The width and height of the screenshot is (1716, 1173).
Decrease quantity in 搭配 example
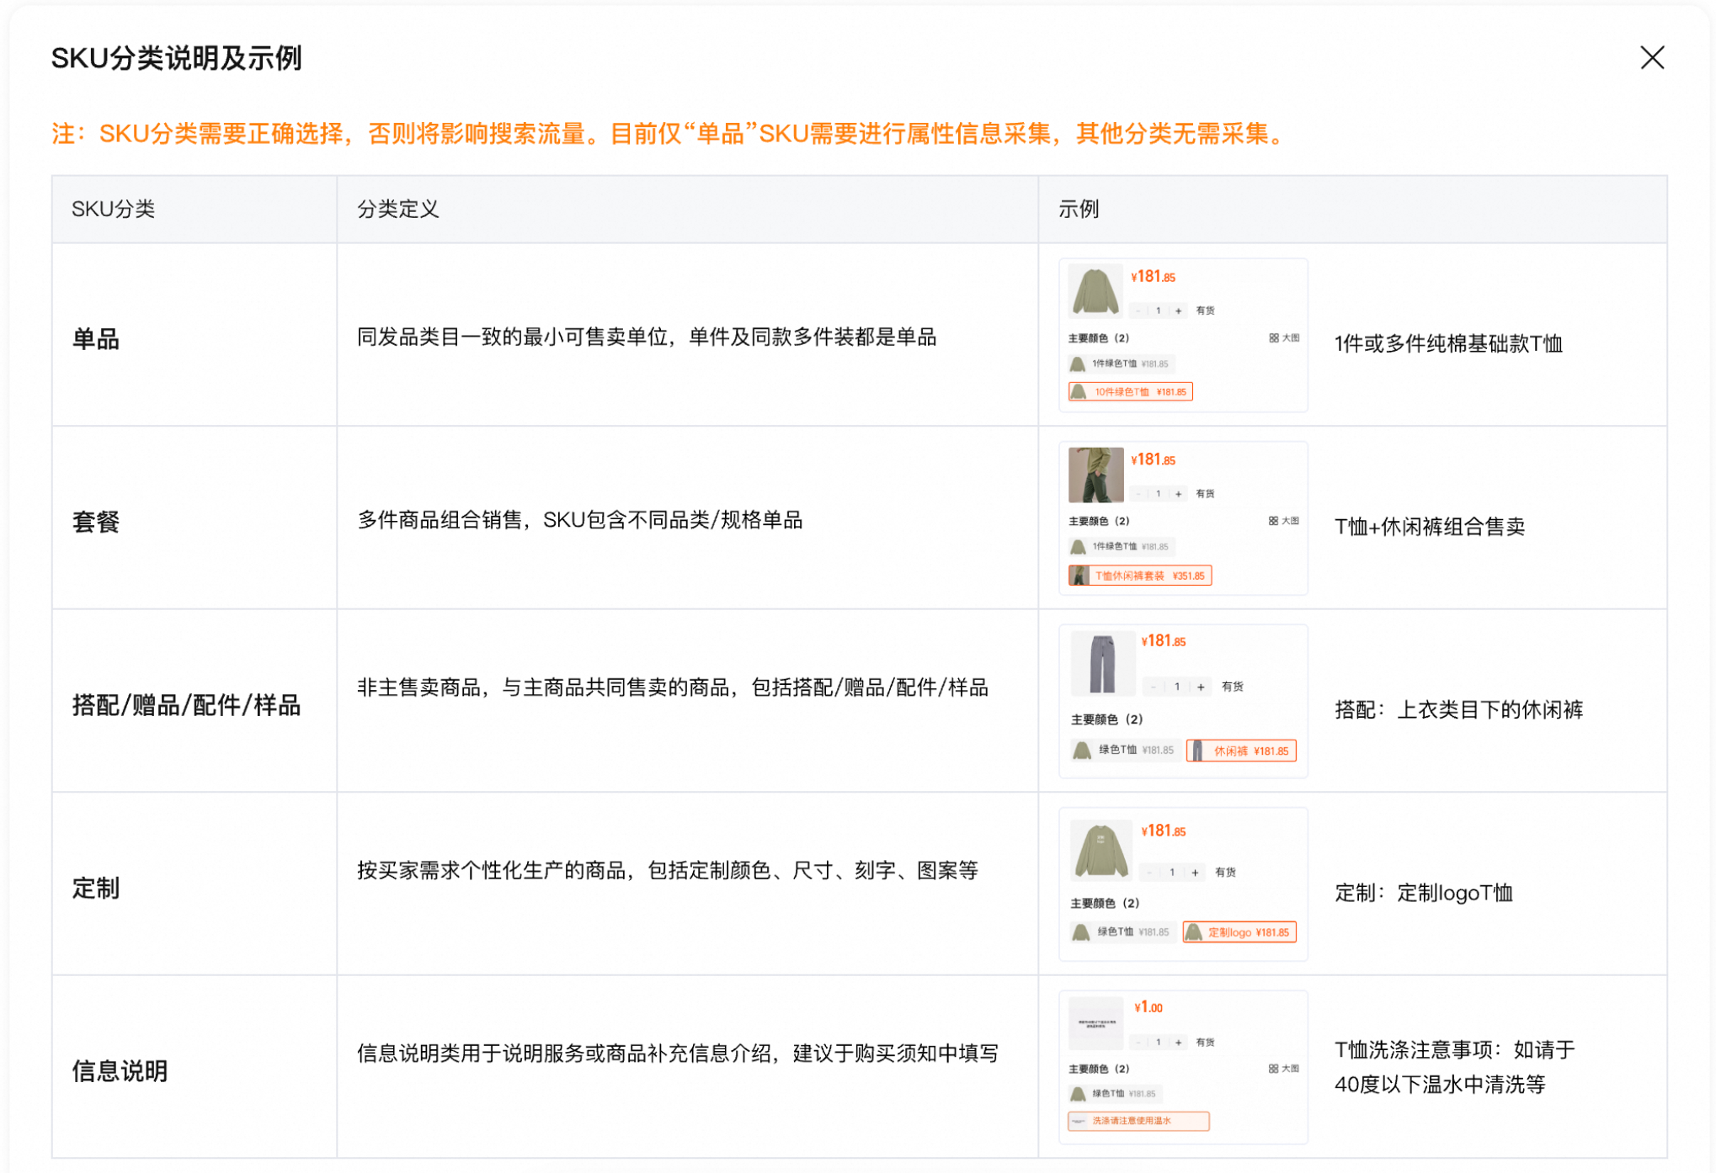(x=1153, y=687)
